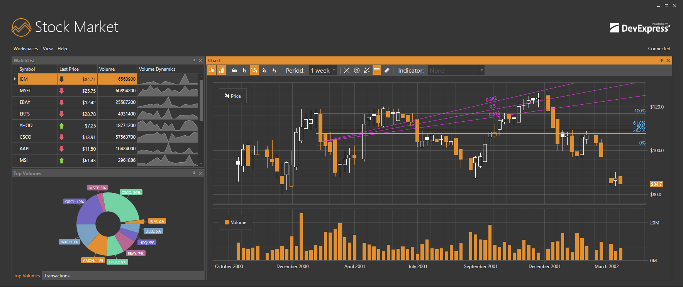The height and width of the screenshot is (287, 683).
Task: Select the 2y time range
Action: click(264, 70)
